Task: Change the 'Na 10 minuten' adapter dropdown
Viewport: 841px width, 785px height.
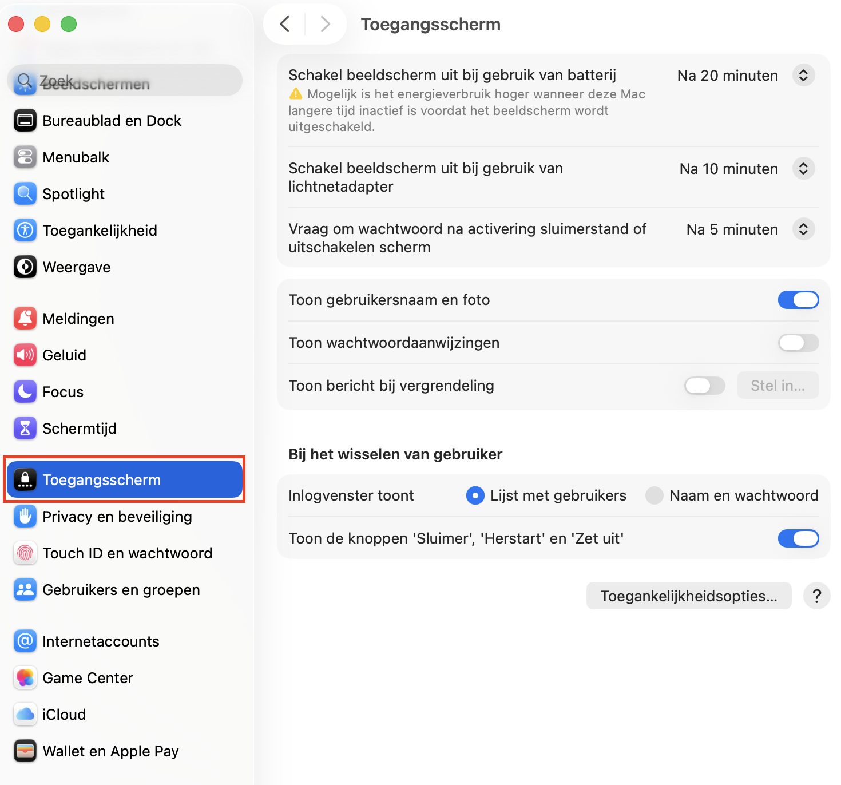Action: [803, 168]
